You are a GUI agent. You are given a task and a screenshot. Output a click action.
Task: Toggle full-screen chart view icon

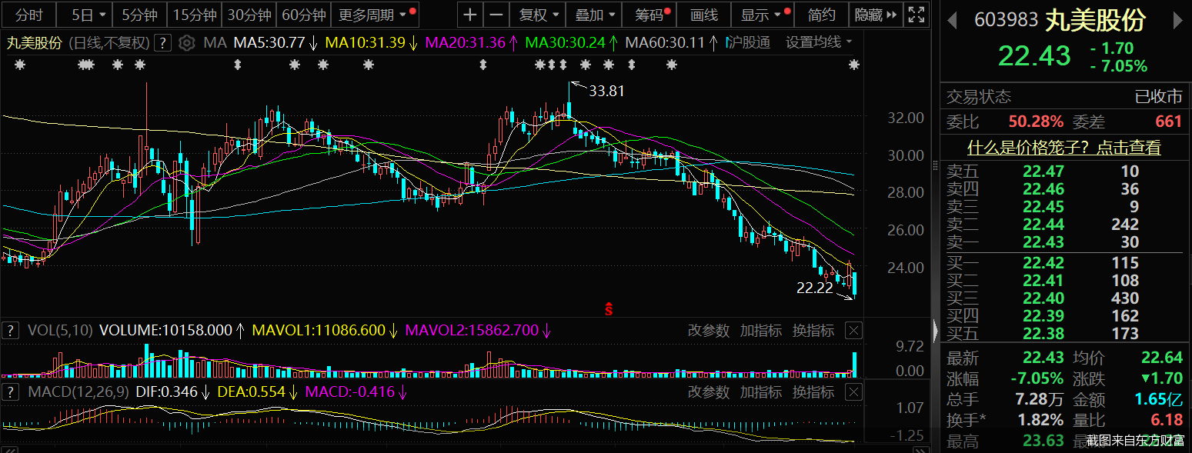[917, 15]
